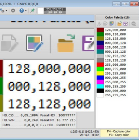139x140 pixels.
Task: Toggle the green always-on-top pin icon
Action: click(32, 11)
